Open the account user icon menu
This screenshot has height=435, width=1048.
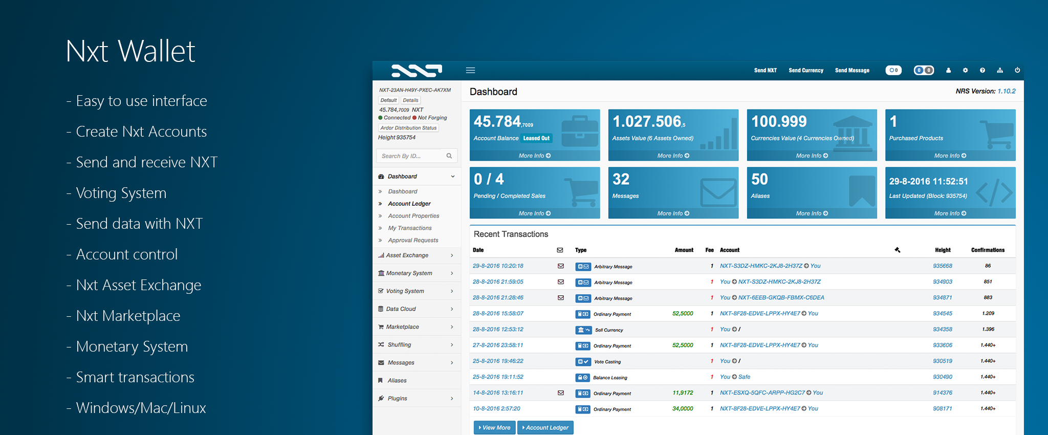(x=948, y=70)
